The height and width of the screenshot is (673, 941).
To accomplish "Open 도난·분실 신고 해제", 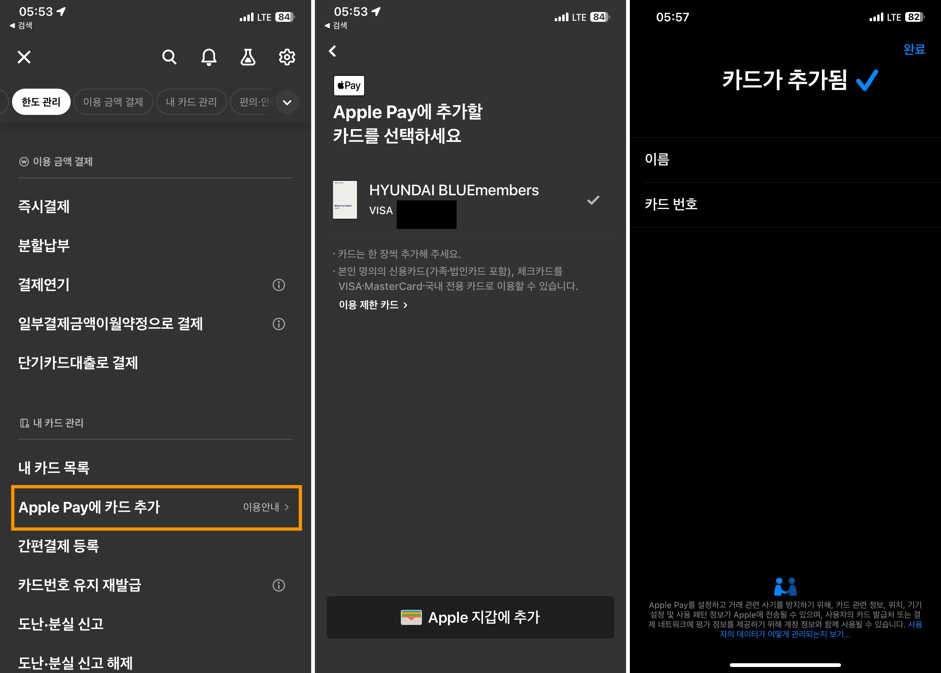I will (75, 663).
